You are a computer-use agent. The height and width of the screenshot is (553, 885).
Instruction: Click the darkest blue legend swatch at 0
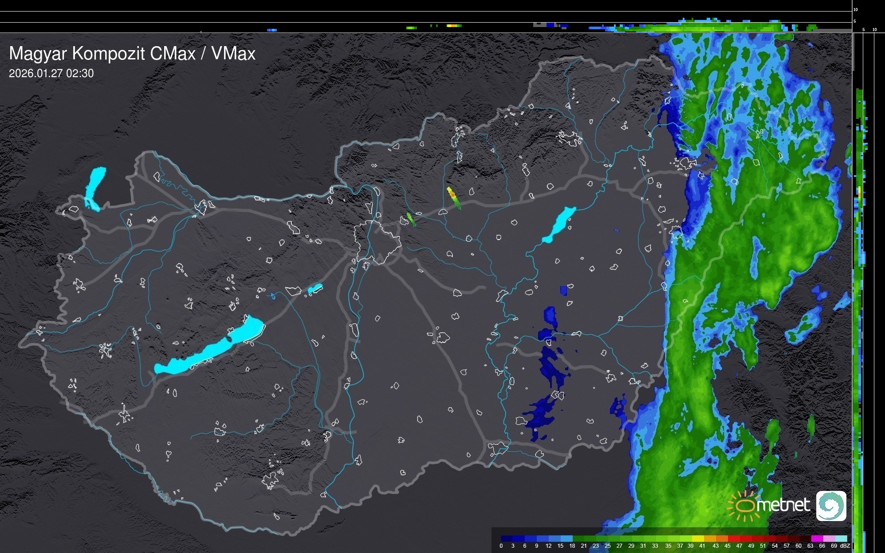(507, 539)
